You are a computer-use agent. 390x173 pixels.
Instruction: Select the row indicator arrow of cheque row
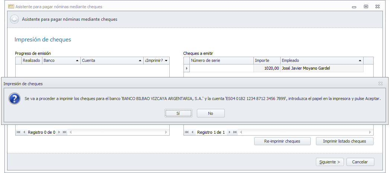(186, 68)
